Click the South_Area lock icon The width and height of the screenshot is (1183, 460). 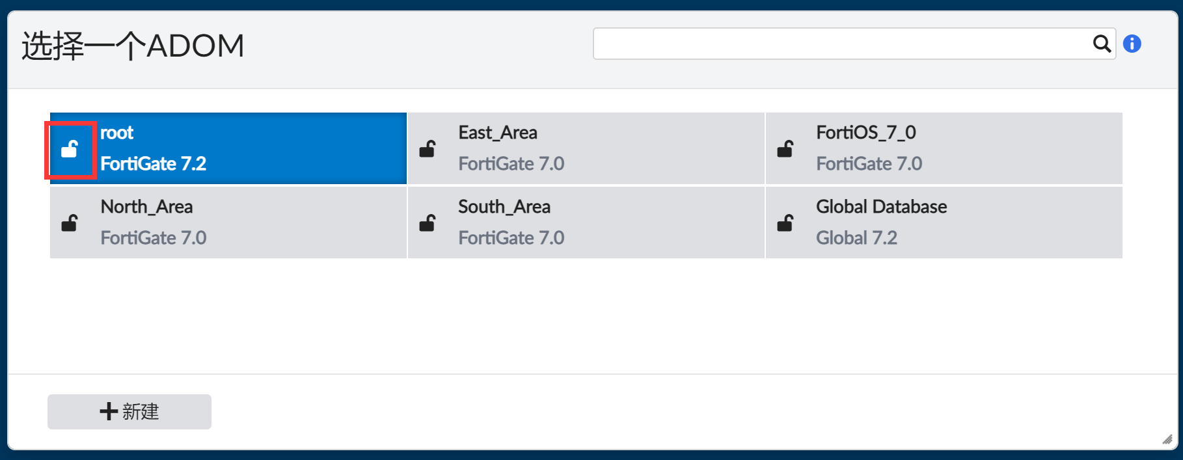coord(428,224)
